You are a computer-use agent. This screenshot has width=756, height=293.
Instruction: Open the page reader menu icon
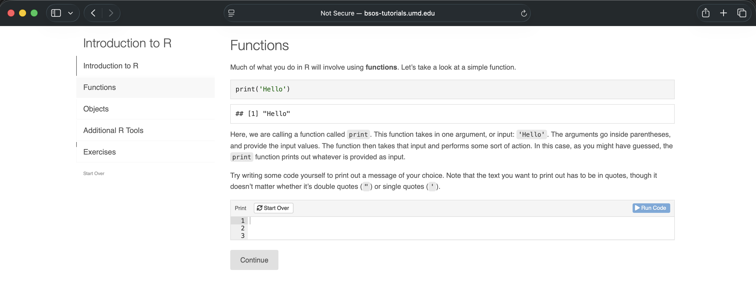[x=231, y=13]
